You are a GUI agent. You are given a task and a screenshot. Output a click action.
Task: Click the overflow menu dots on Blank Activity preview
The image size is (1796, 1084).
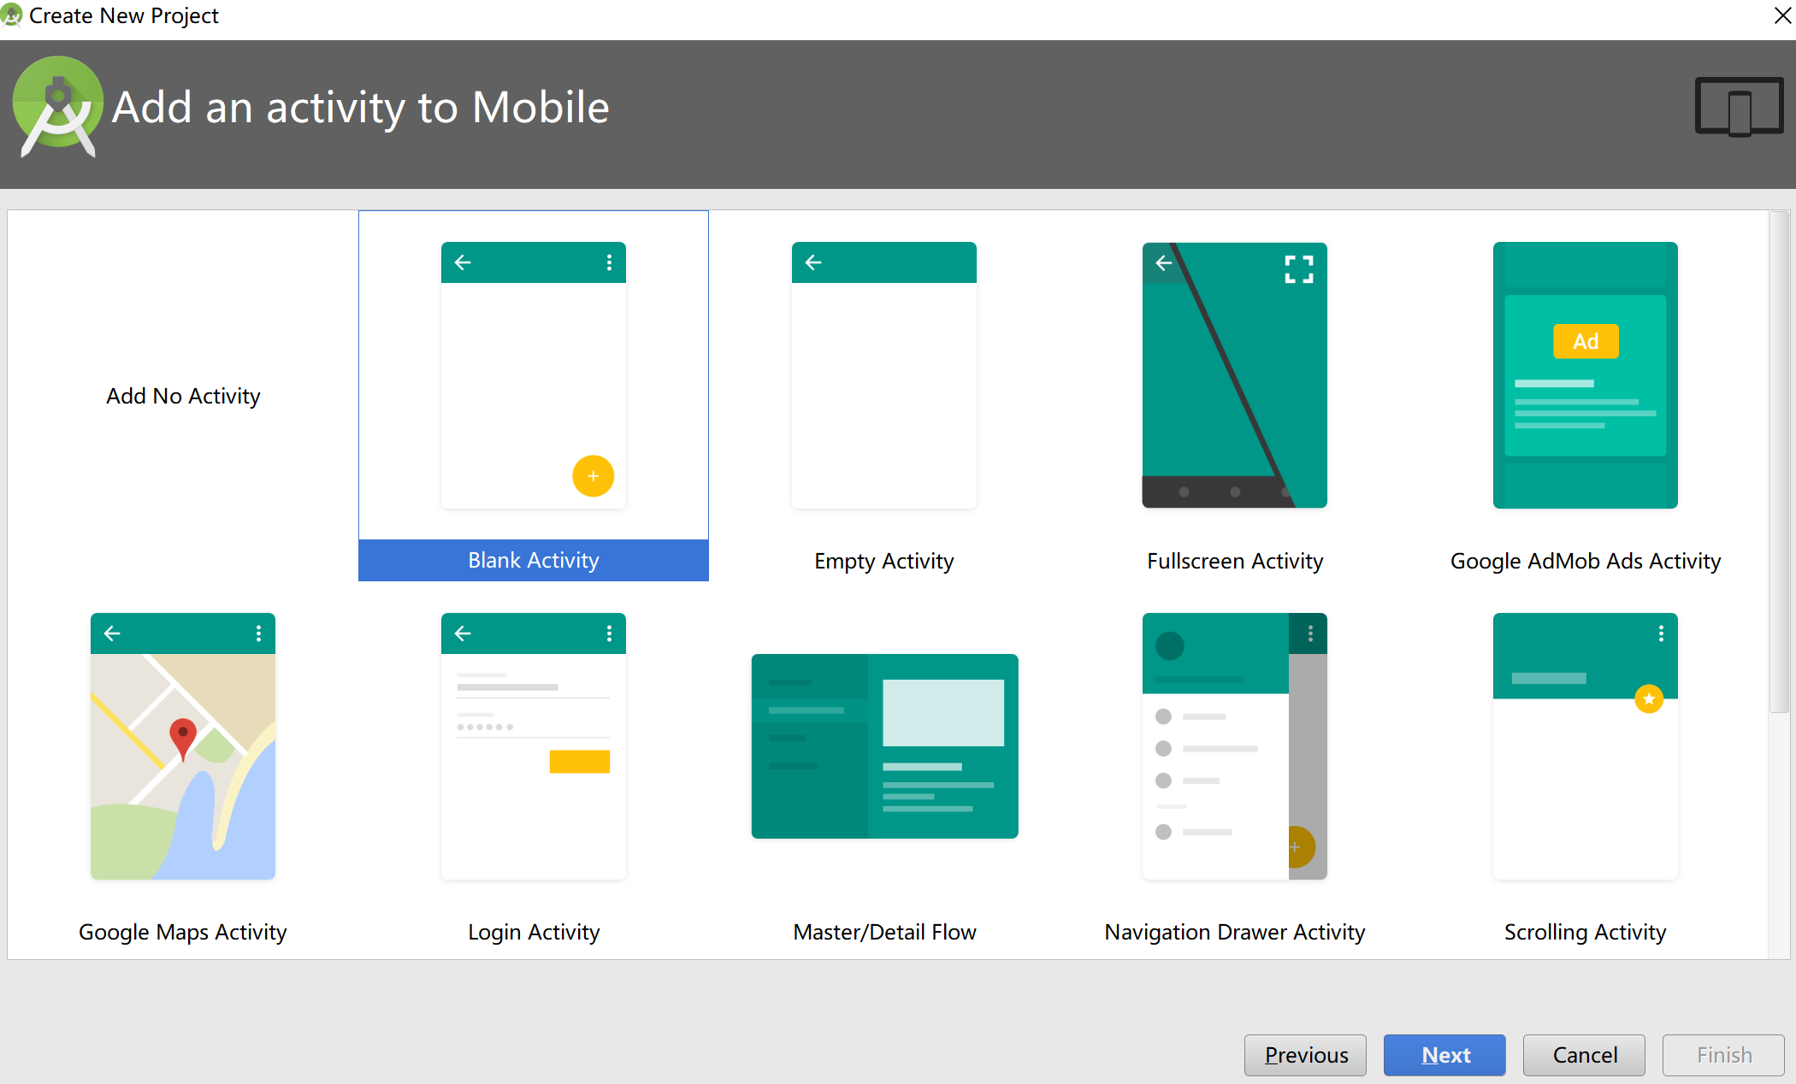(x=609, y=262)
